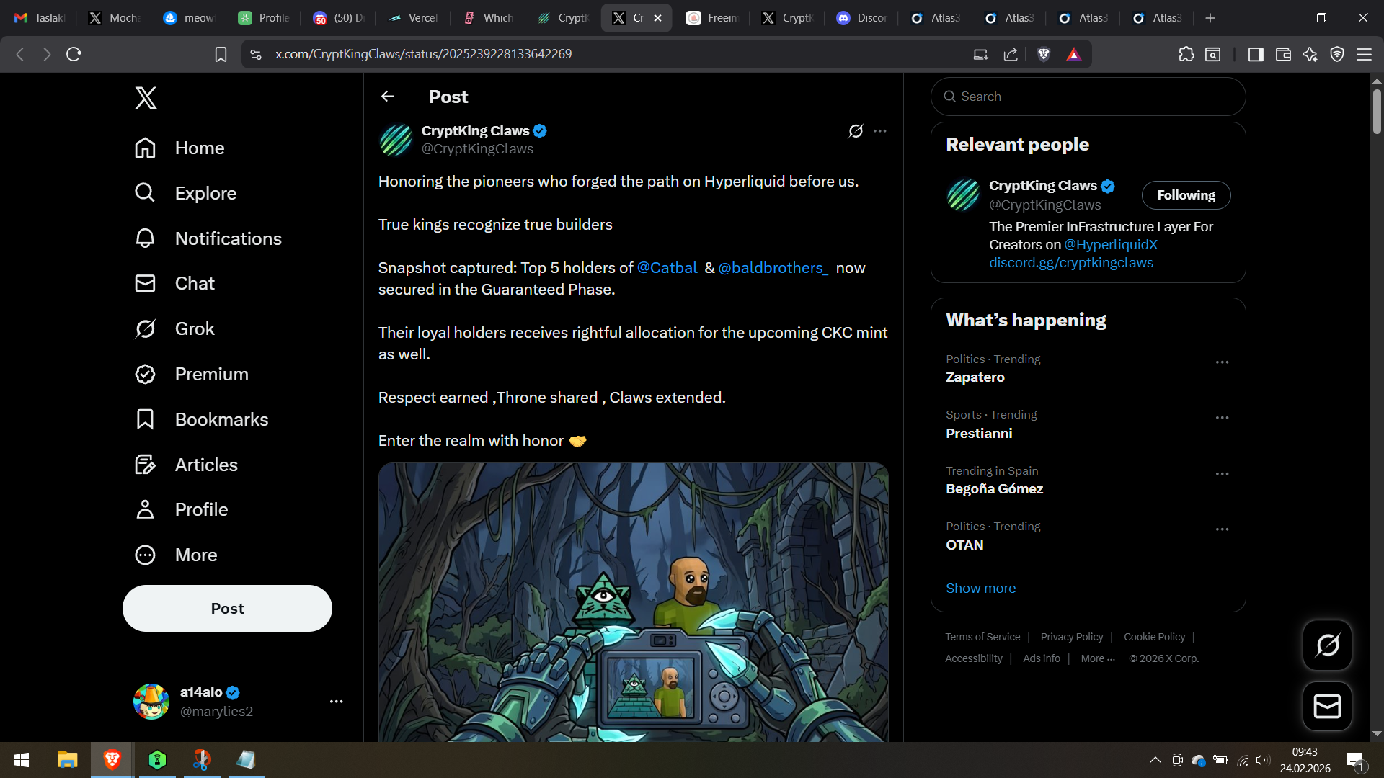Click the @baldbrothers_ mention link
This screenshot has height=778, width=1384.
point(773,268)
